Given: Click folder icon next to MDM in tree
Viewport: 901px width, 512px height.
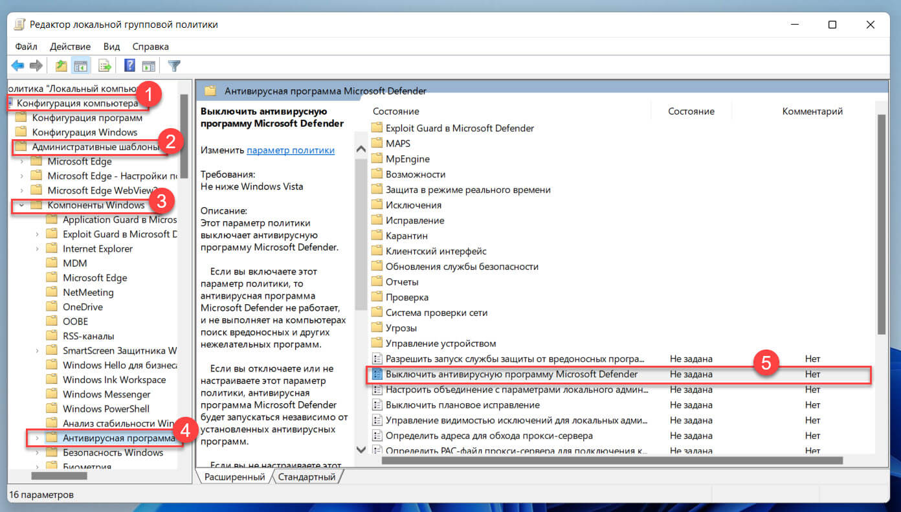Looking at the screenshot, I should [52, 263].
